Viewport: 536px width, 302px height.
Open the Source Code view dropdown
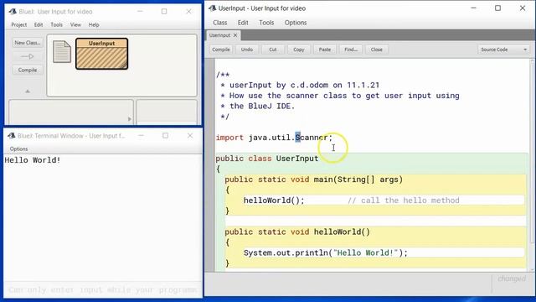[x=503, y=49]
